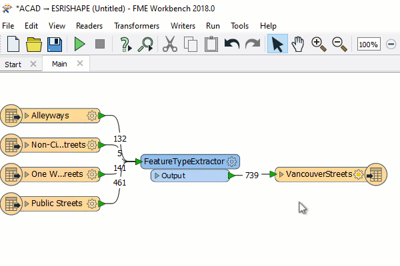400x266 pixels.
Task: Zoom out with the minus magnifier
Action: pyautogui.click(x=339, y=45)
